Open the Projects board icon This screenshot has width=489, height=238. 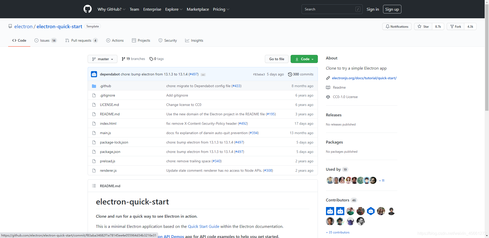pos(134,40)
